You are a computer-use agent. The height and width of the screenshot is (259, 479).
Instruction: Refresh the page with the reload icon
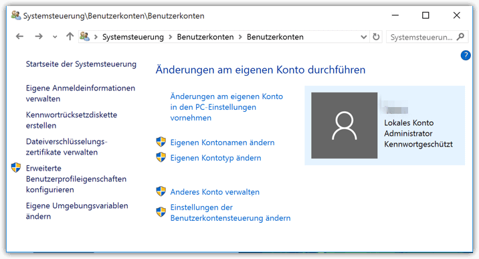click(x=376, y=37)
